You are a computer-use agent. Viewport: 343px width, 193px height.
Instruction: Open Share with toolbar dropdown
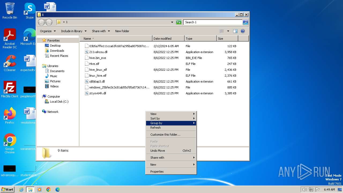(101, 31)
